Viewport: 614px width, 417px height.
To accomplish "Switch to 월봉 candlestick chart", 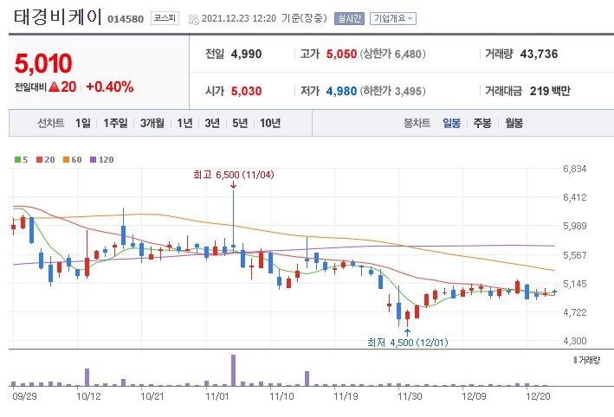I will 514,123.
